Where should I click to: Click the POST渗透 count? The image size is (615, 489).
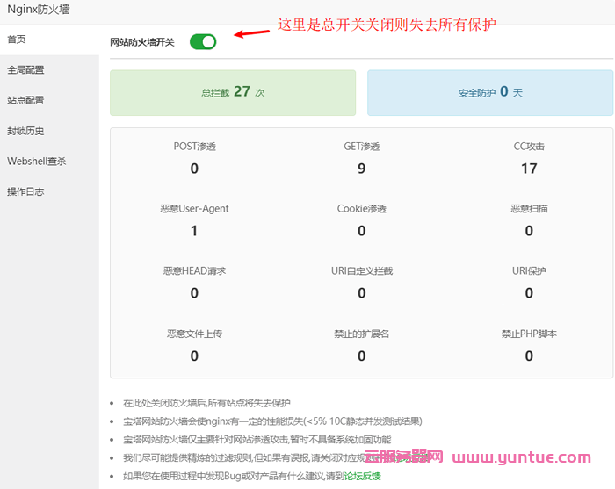194,169
